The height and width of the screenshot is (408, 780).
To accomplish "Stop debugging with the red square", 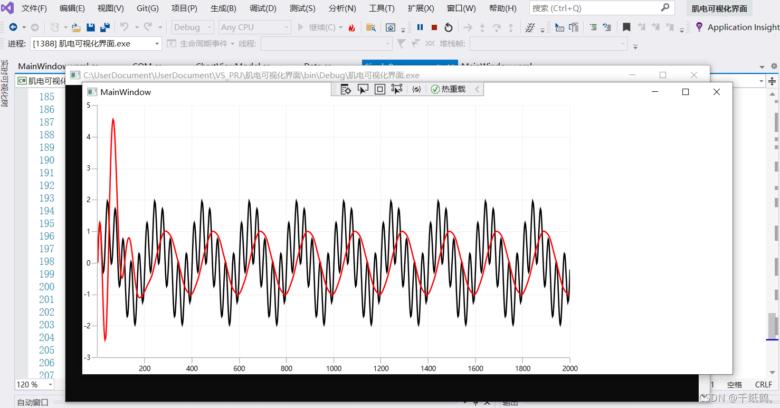I will (x=434, y=27).
